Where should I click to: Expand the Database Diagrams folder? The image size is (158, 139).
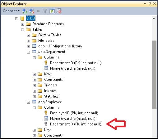(22, 24)
